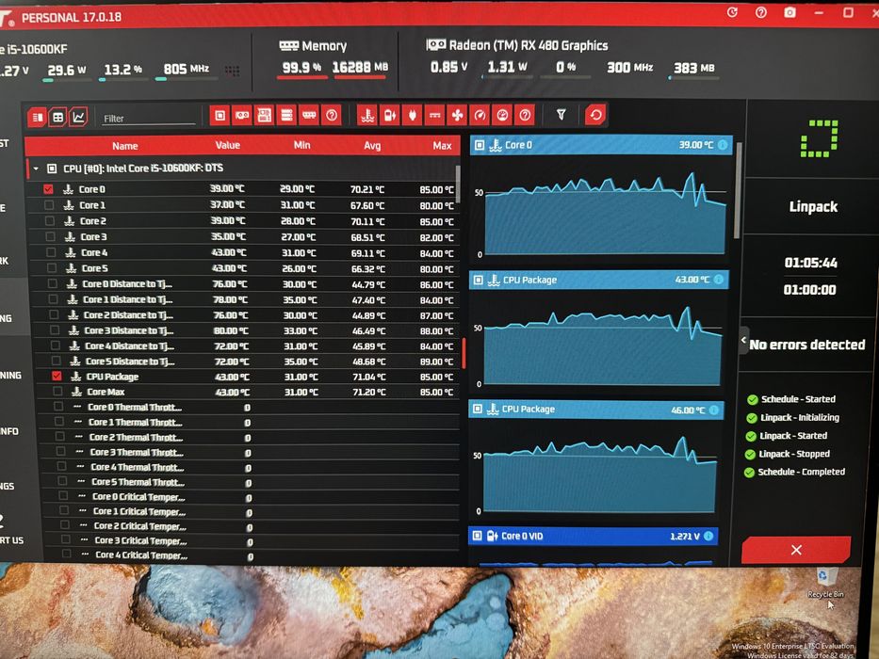Click the Linpack - Stopped log entry
This screenshot has height=659, width=879.
794,454
